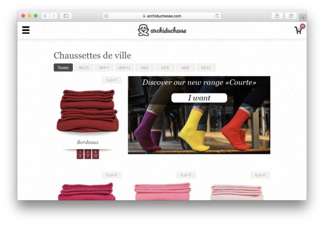This screenshot has height=225, width=324.
Task: Show all tabs overview icon
Action: (x=291, y=16)
